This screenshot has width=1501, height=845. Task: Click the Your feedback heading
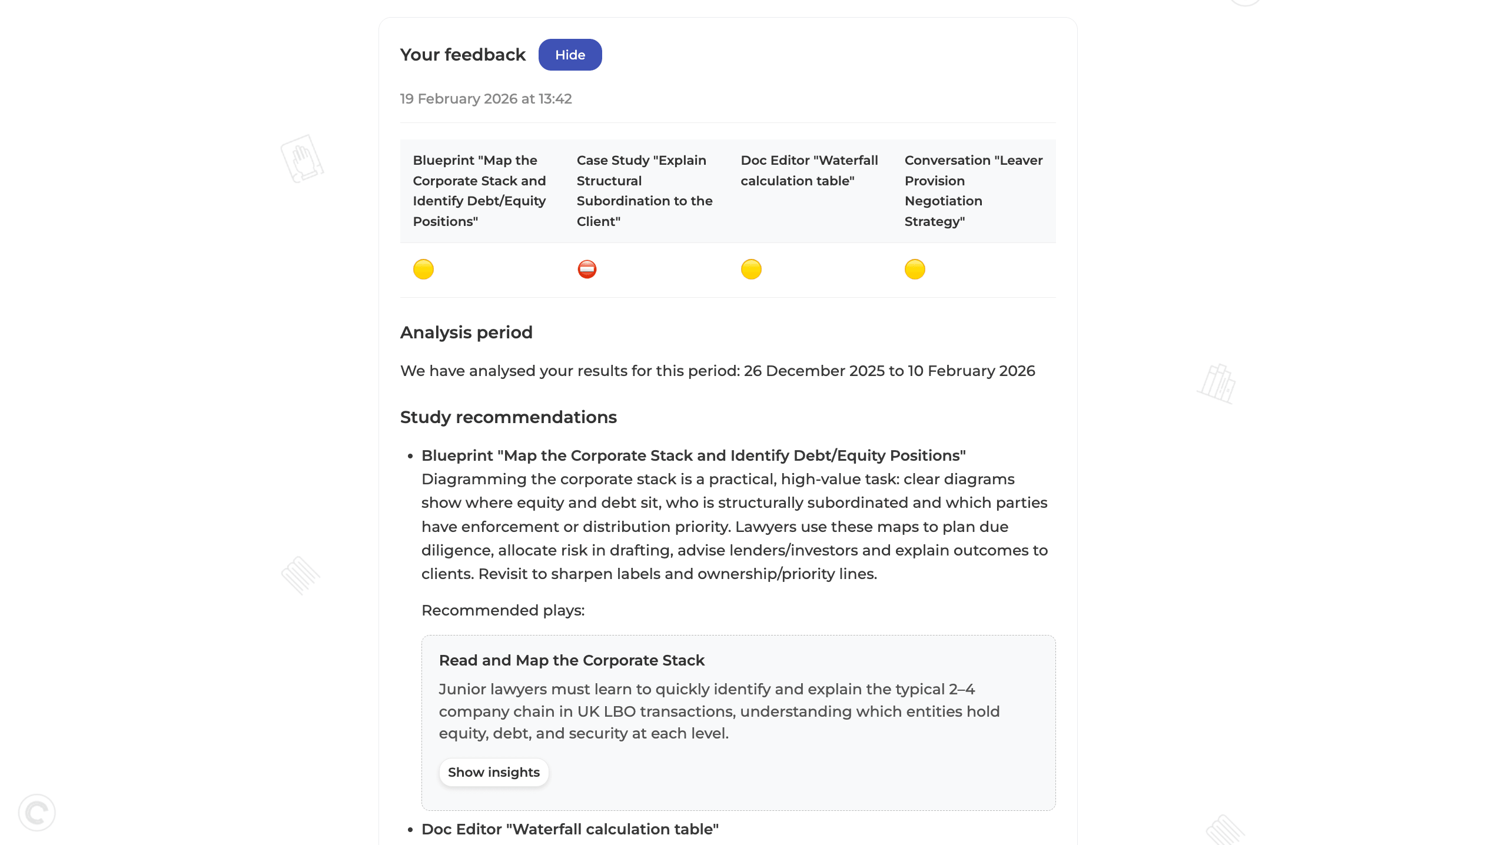click(x=463, y=54)
